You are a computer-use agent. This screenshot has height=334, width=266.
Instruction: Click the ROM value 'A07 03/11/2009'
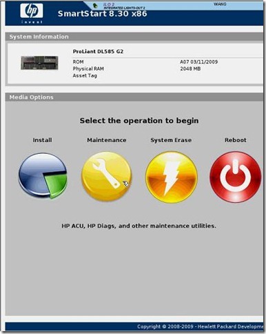coord(198,62)
